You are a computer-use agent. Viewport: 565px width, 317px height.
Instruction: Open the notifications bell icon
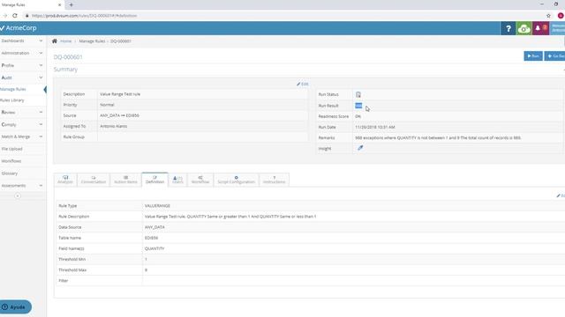pyautogui.click(x=538, y=28)
